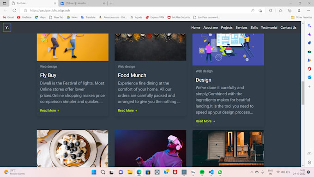Open a new browser tab
Viewport: 314px width, 177px height.
click(111, 3)
